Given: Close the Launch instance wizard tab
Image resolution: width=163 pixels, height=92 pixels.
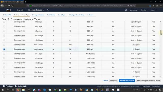Looking at the screenshot, I should pyautogui.click(x=22, y=2).
